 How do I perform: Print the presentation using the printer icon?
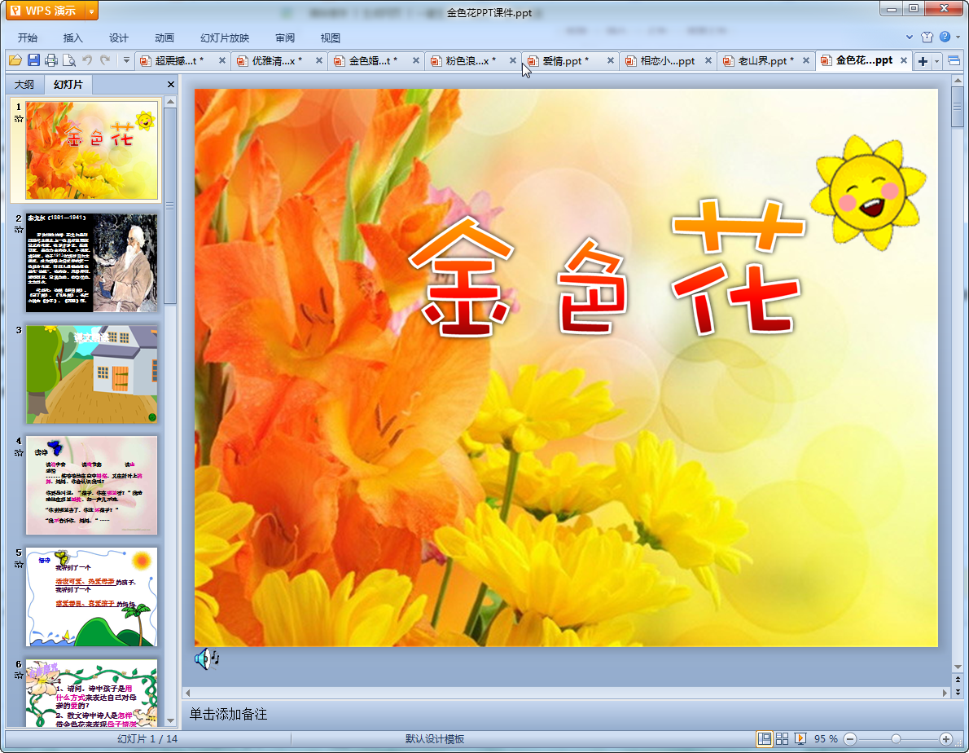(x=51, y=60)
